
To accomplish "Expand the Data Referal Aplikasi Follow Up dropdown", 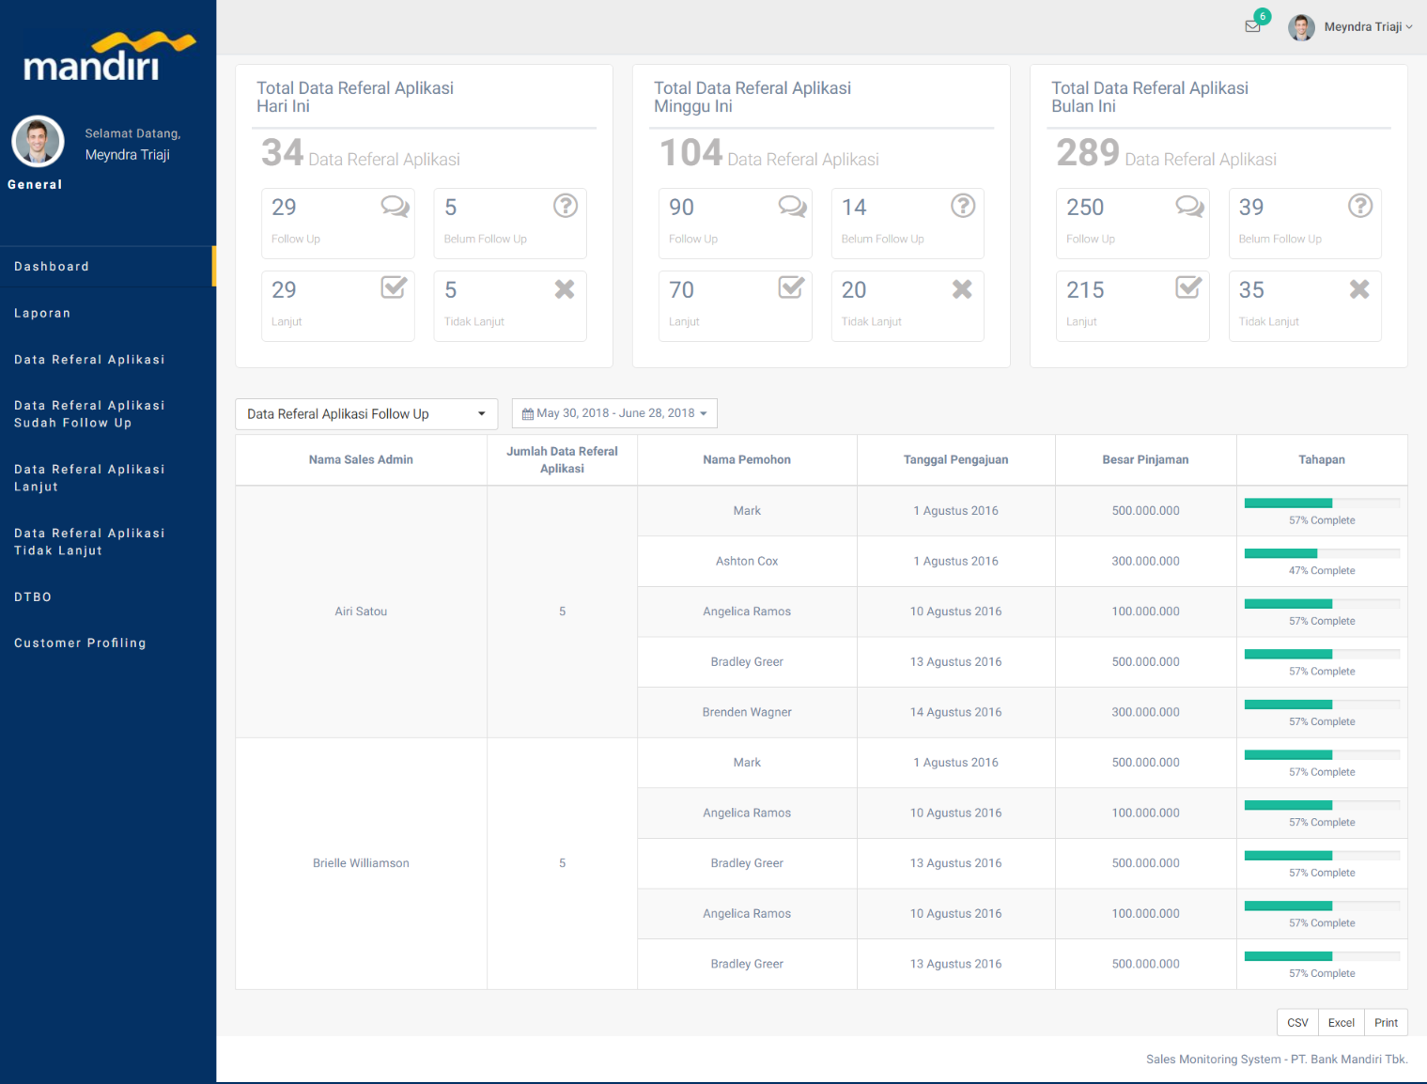I will click(366, 414).
